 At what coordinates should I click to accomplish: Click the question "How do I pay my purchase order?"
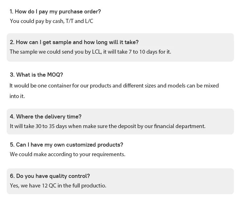click(x=55, y=11)
